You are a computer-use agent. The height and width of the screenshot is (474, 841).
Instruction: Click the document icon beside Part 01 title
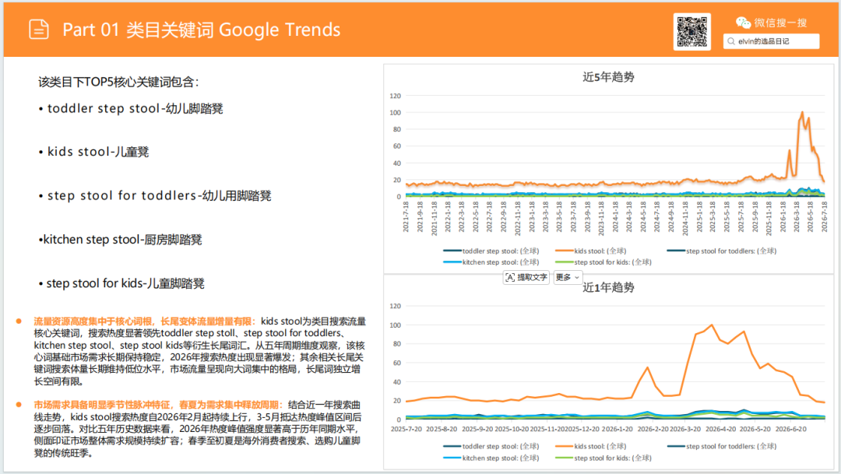[39, 30]
